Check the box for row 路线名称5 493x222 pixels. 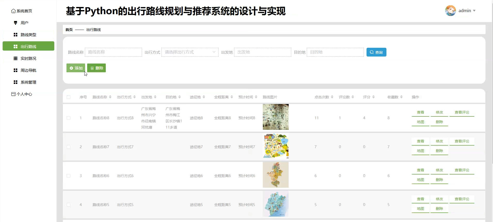pyautogui.click(x=69, y=205)
